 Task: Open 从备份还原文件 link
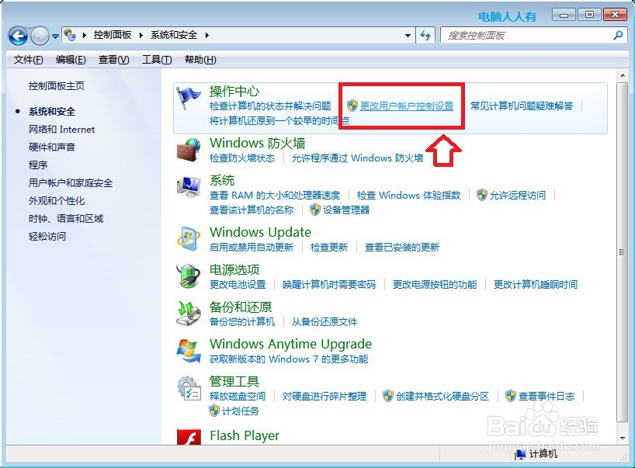[x=324, y=321]
